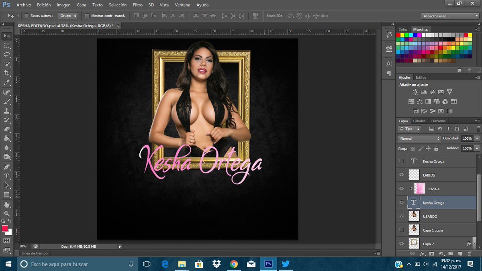Select the Quick Selection tool
482x271 pixels.
(x=7, y=64)
